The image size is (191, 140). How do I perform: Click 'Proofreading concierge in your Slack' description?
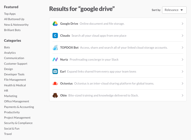click(x=94, y=60)
